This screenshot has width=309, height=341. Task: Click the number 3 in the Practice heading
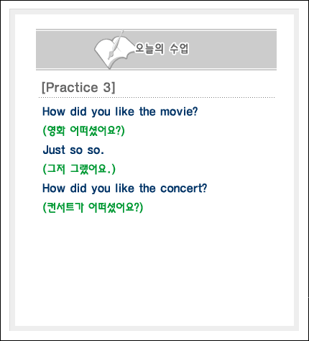click(x=107, y=87)
